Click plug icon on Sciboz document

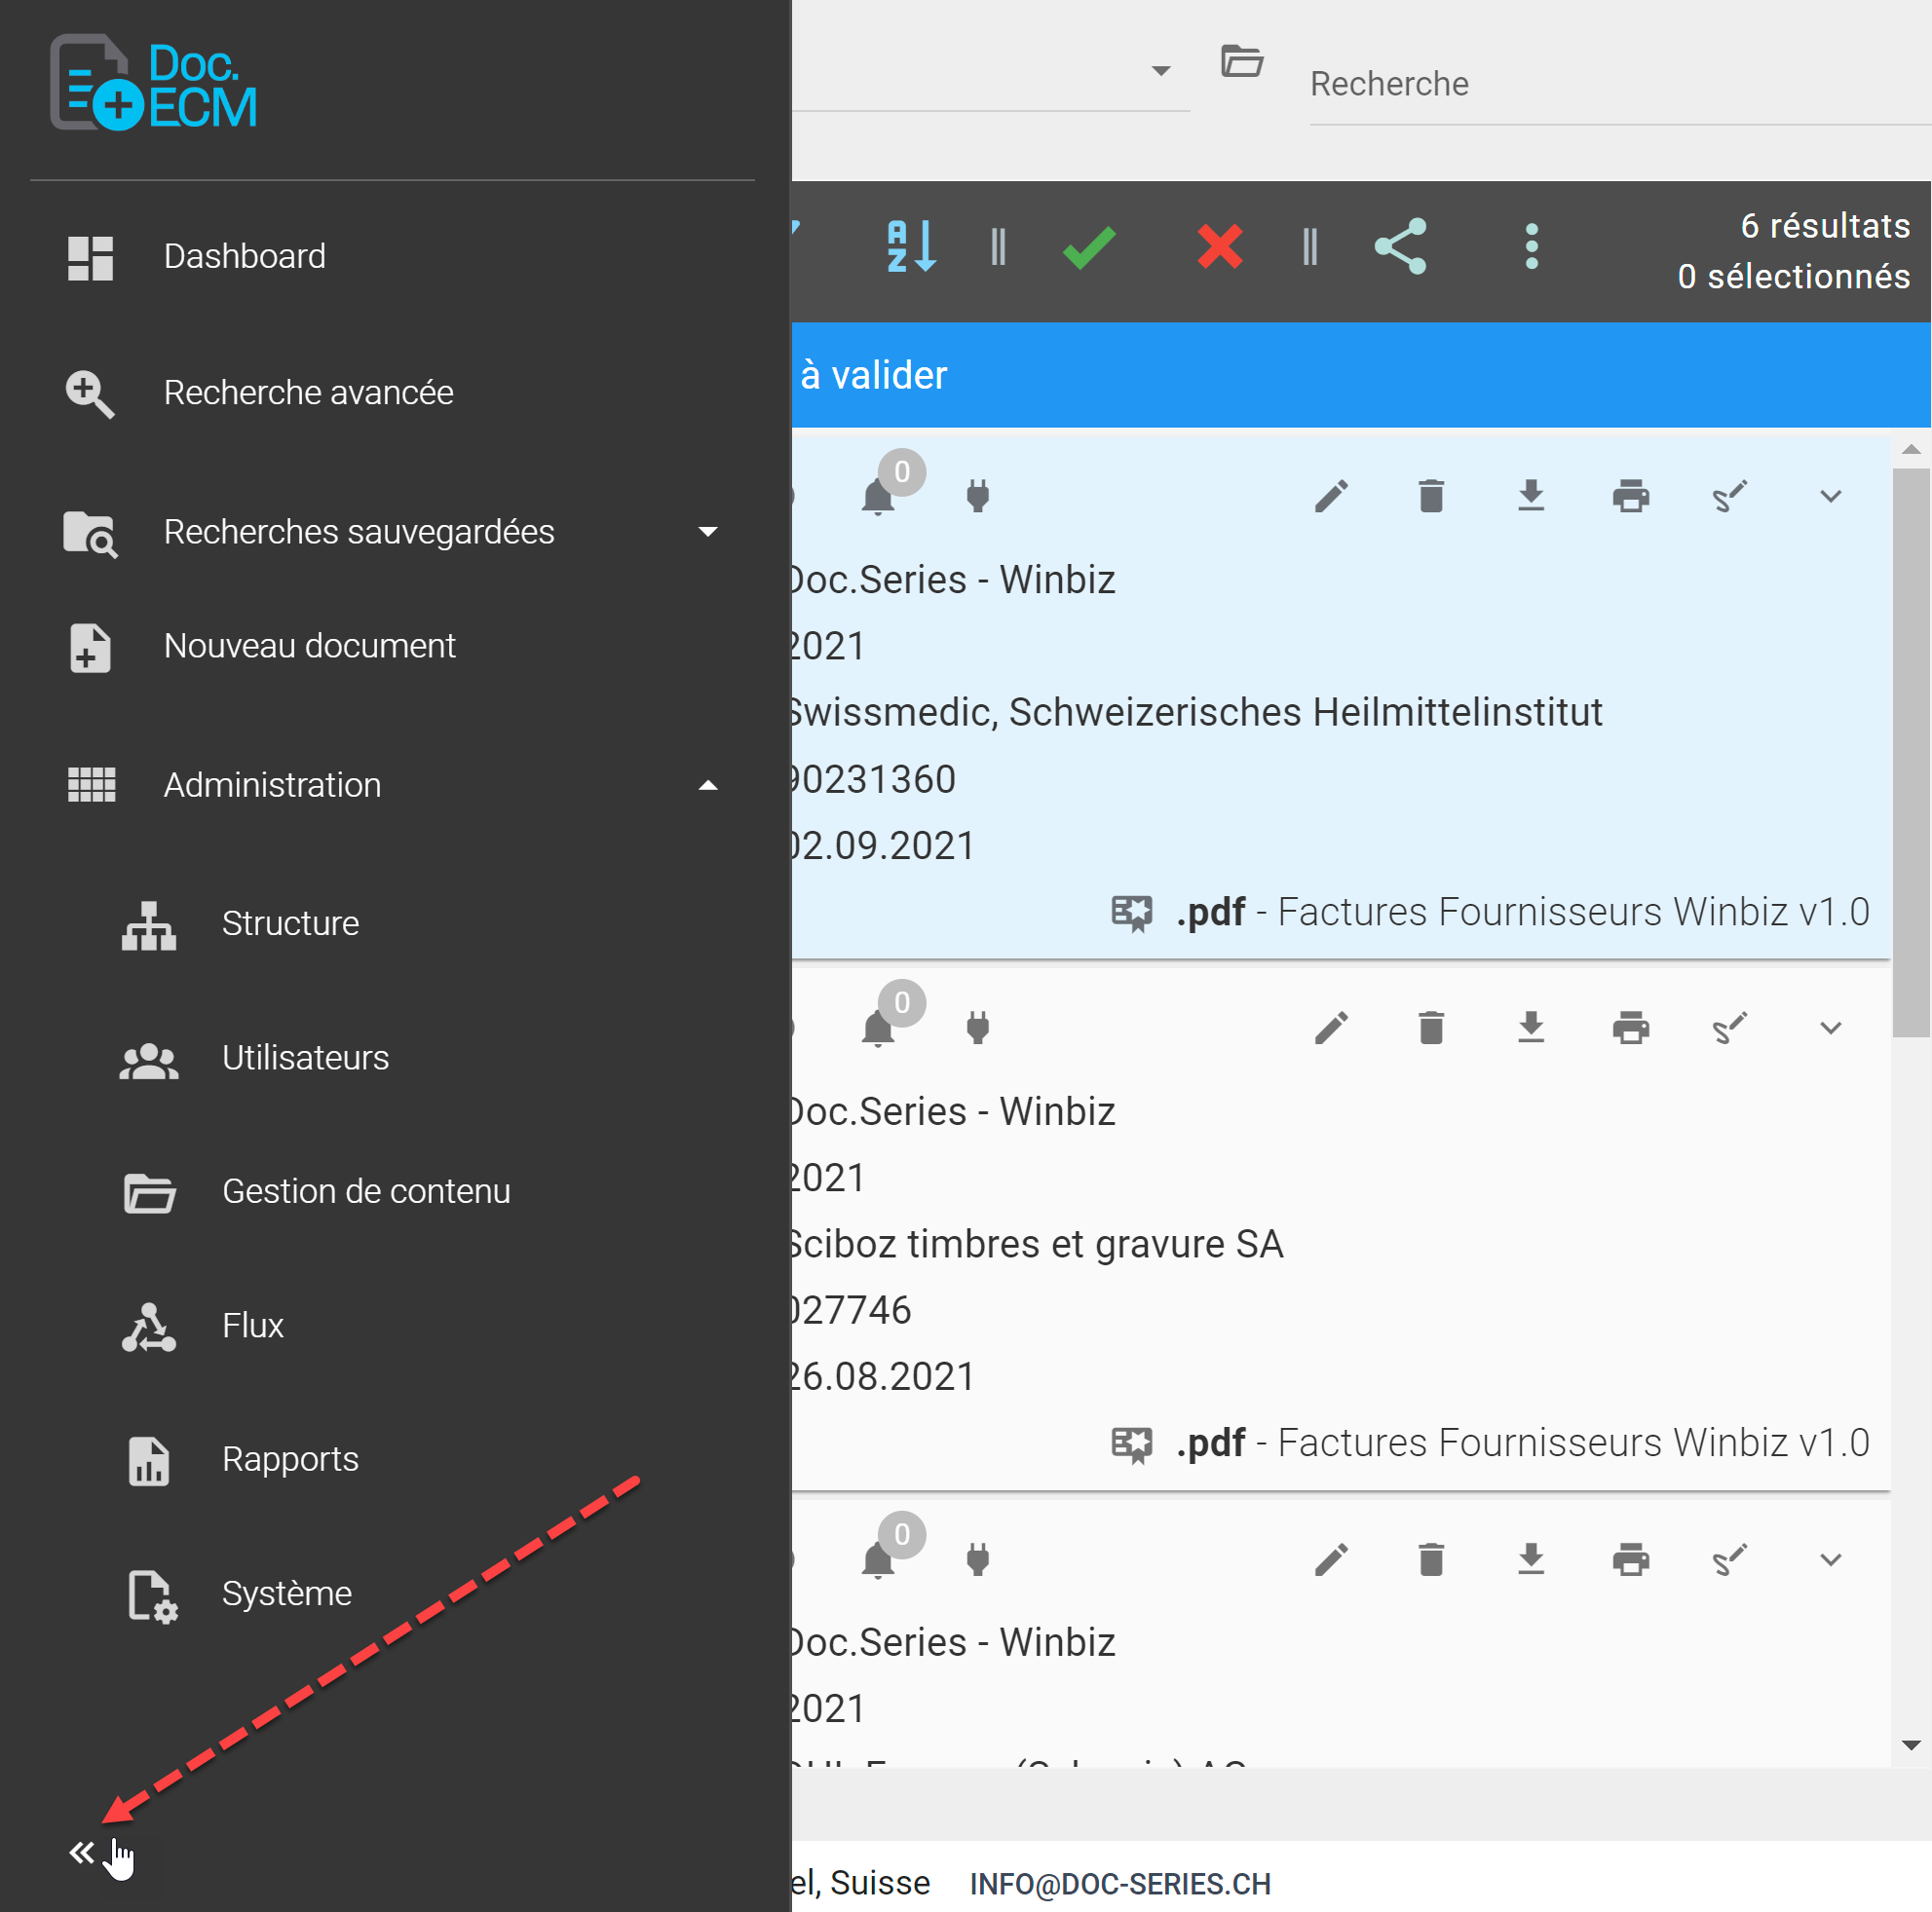978,1028
